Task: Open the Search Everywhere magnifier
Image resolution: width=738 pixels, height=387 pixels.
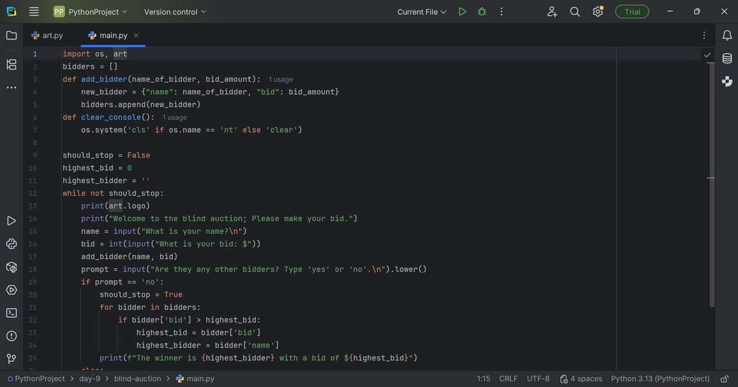Action: (574, 11)
